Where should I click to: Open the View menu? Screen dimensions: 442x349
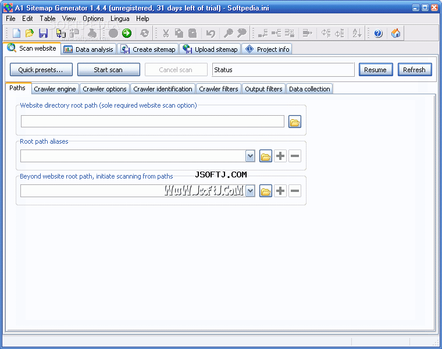pyautogui.click(x=69, y=19)
